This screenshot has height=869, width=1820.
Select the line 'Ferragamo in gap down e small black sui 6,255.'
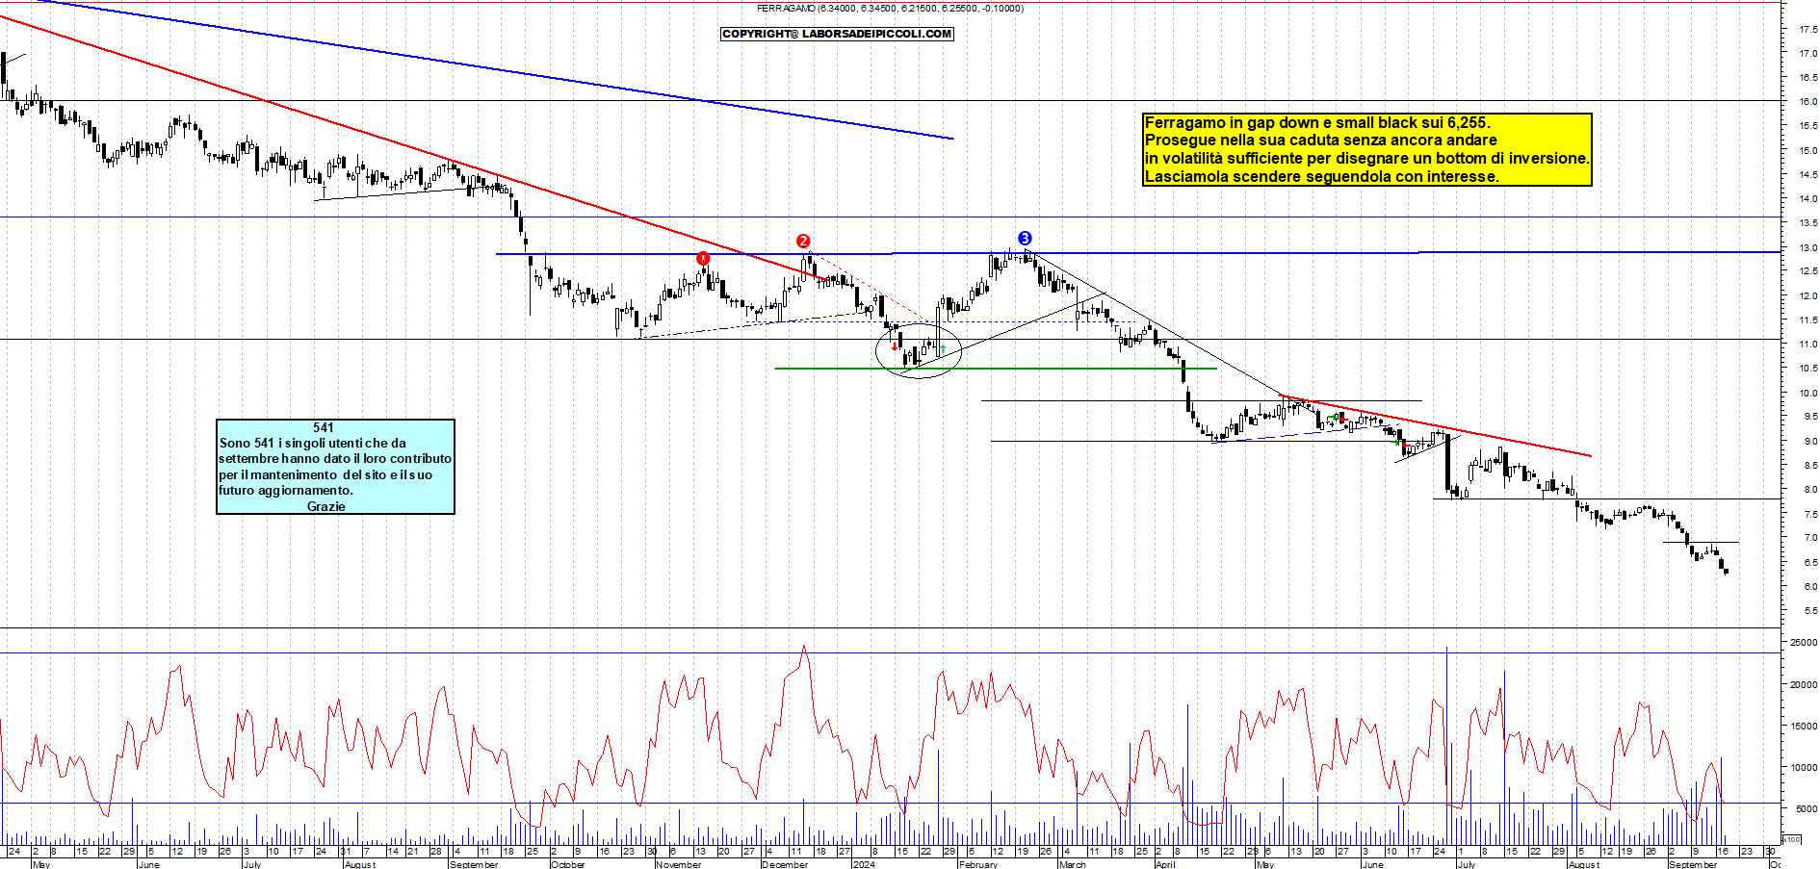coord(1317,122)
